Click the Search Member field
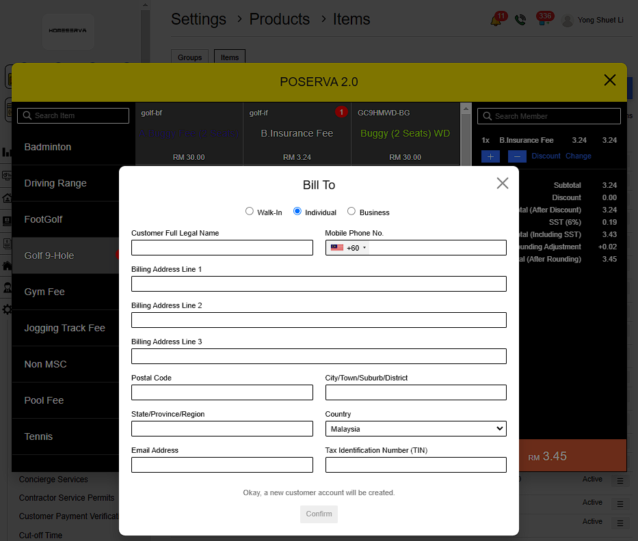 (x=550, y=116)
